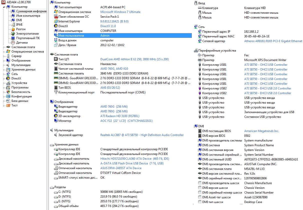
Task: Click the flame icon next to Разгон
Action: coord(13,29)
